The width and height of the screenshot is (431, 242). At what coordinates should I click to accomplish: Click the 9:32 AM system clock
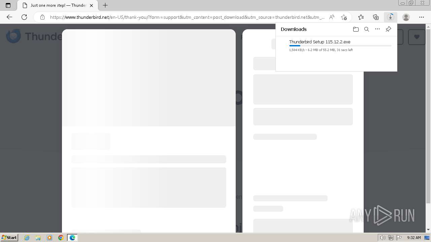click(414, 238)
